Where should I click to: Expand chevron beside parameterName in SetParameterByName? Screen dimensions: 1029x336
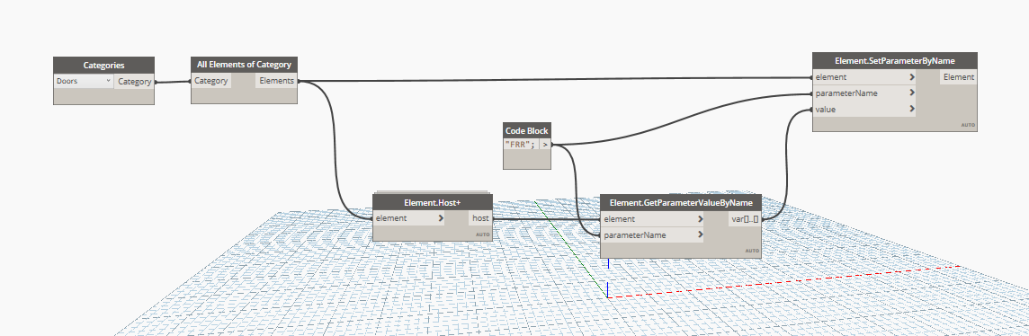[912, 93]
